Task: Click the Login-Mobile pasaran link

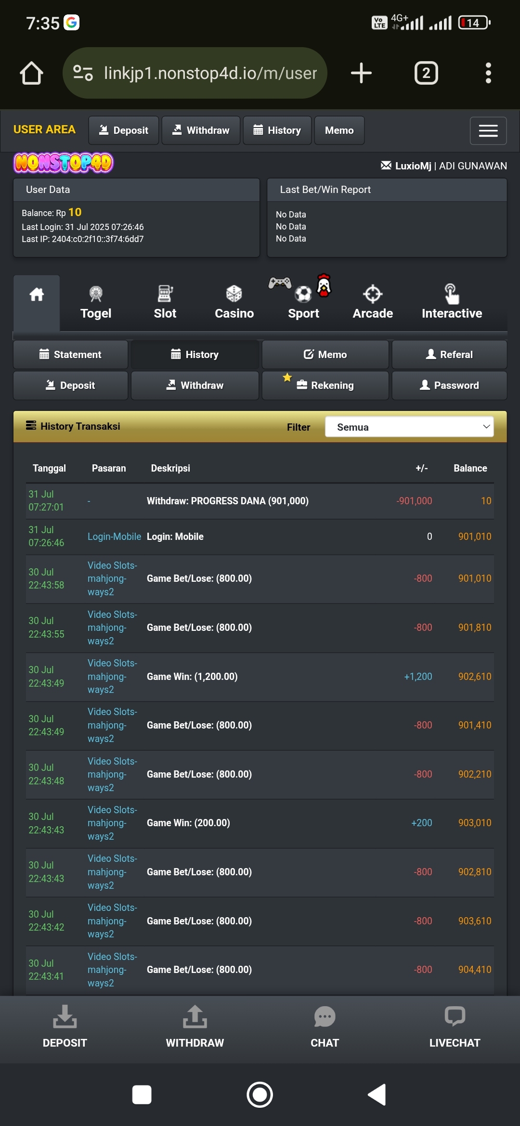Action: coord(114,537)
